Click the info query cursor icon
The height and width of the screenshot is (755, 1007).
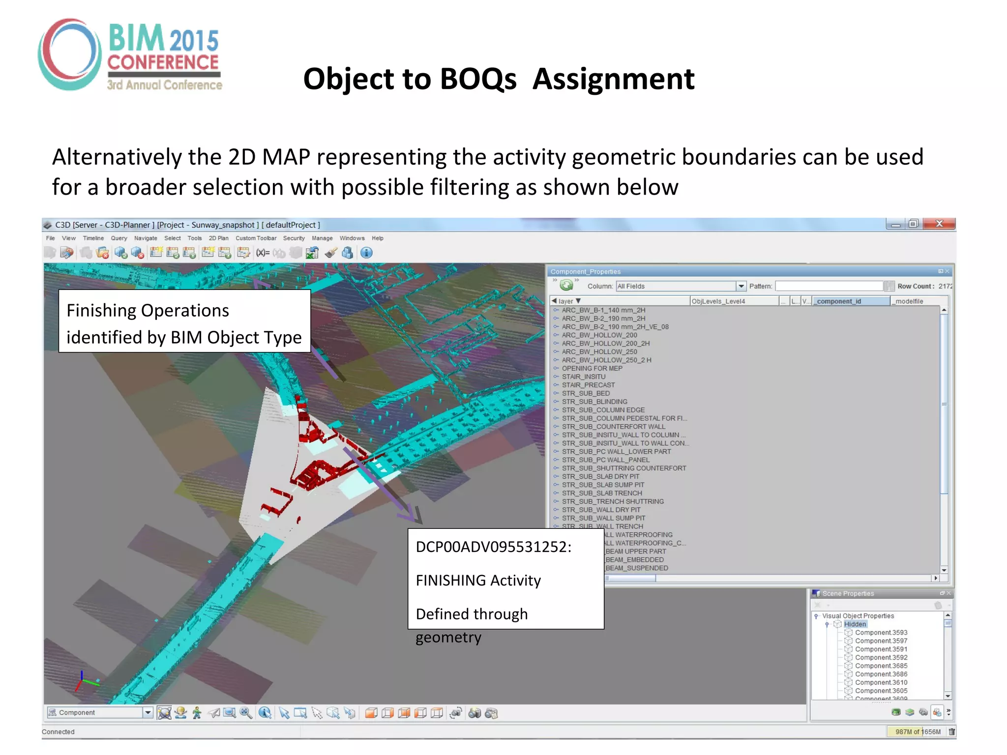[x=265, y=713]
